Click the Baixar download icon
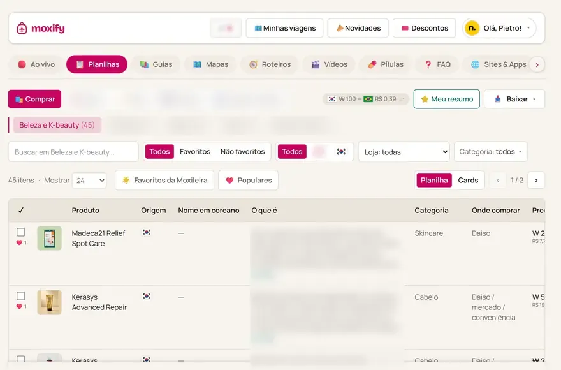This screenshot has height=370, width=561. [498, 99]
